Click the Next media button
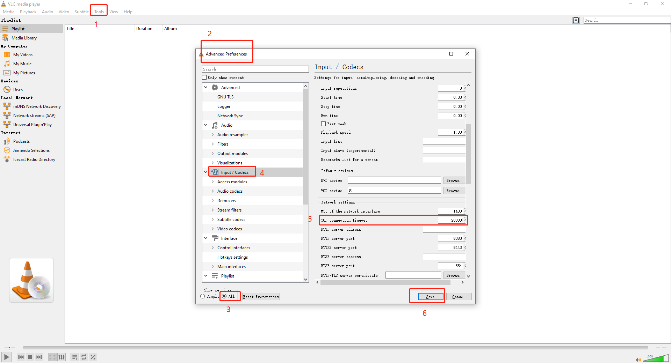This screenshot has height=363, width=671. (x=39, y=357)
